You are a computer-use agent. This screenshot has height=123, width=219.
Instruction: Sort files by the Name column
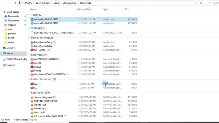[x=34, y=9]
